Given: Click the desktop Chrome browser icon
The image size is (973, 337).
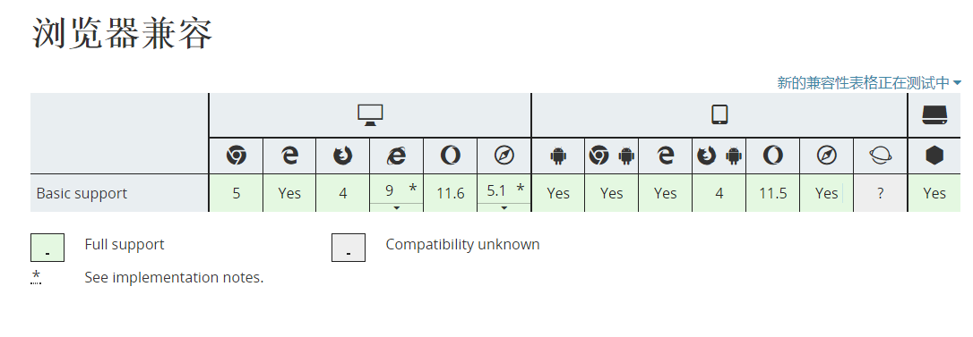Looking at the screenshot, I should (236, 156).
